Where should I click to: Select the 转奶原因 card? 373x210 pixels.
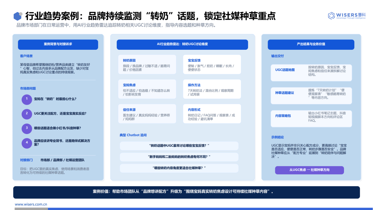(147, 65)
